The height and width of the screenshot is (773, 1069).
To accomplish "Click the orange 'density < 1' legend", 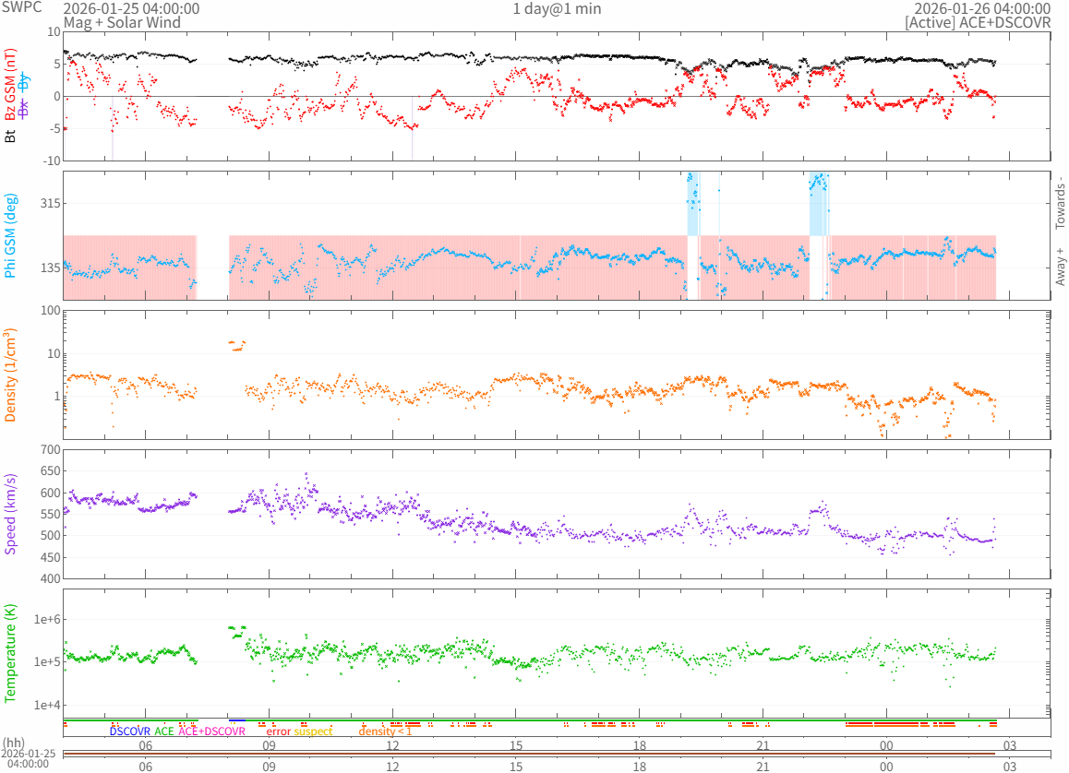I will [385, 731].
